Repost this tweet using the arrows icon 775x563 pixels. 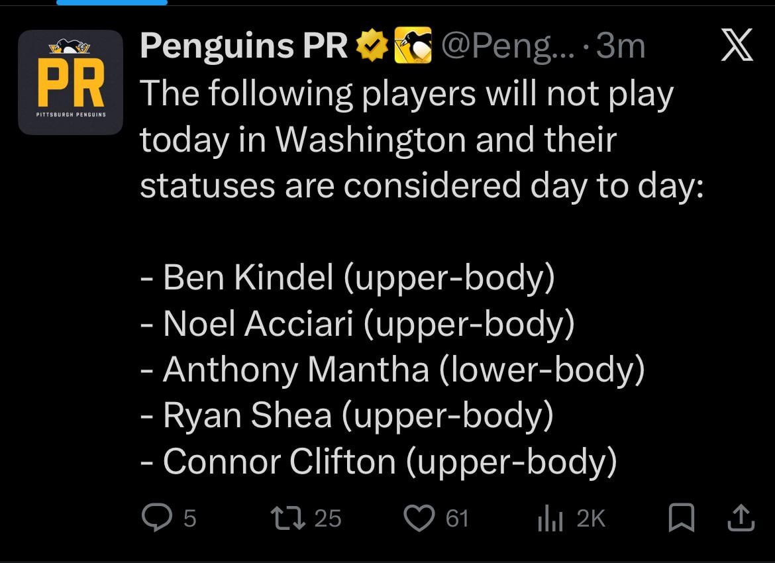tap(289, 518)
